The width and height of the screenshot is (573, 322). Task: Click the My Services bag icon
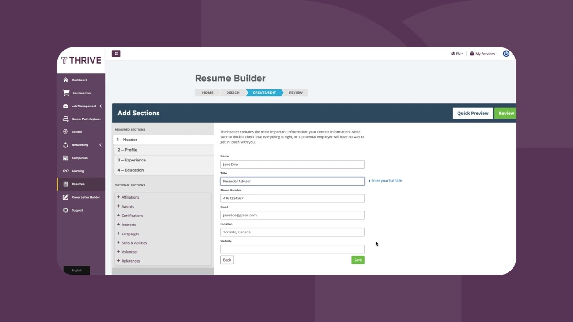click(x=472, y=54)
